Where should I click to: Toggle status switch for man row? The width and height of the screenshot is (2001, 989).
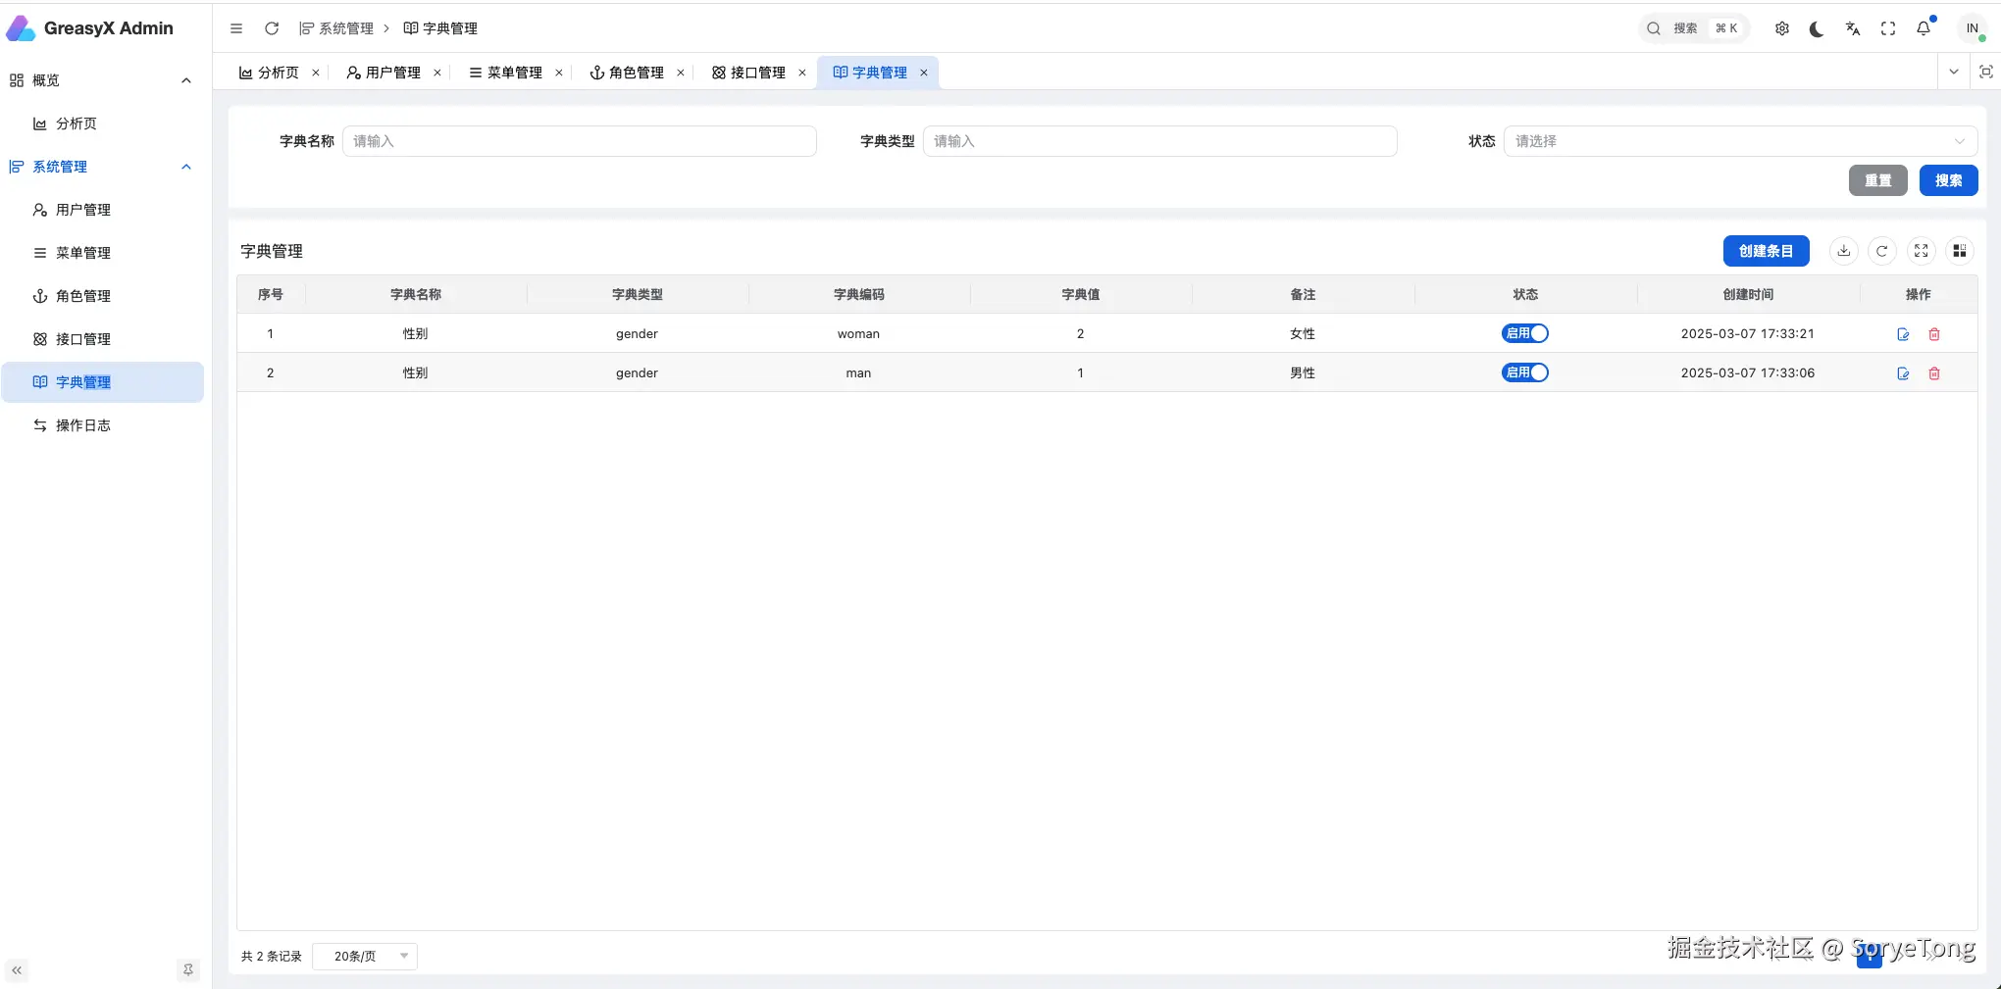pos(1525,372)
